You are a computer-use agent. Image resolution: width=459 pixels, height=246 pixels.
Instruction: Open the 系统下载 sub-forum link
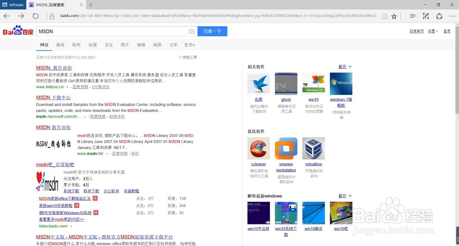[72, 191]
